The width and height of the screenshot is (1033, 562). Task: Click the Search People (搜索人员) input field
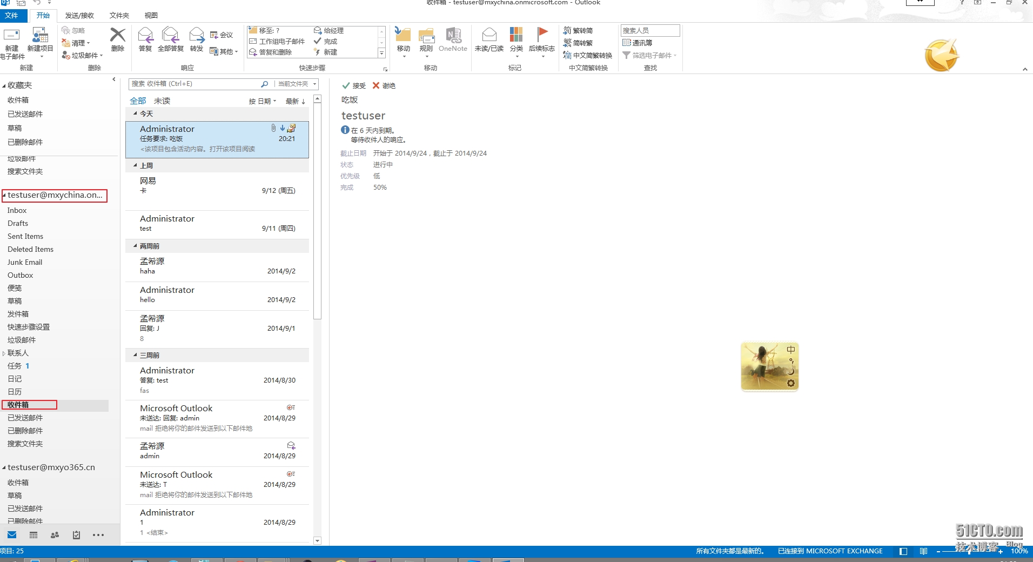point(649,30)
